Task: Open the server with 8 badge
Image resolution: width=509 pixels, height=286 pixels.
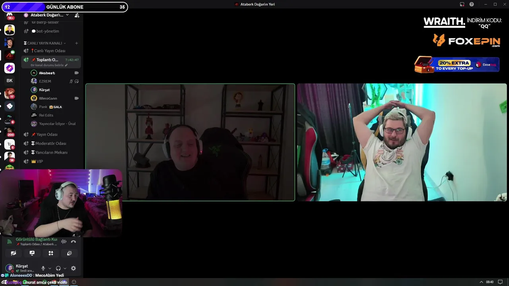Action: (x=10, y=119)
